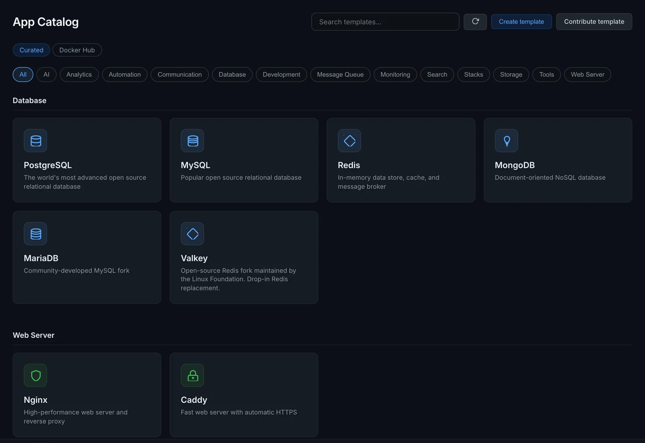This screenshot has height=443, width=645.
Task: Filter by Communication category
Action: [x=180, y=75]
